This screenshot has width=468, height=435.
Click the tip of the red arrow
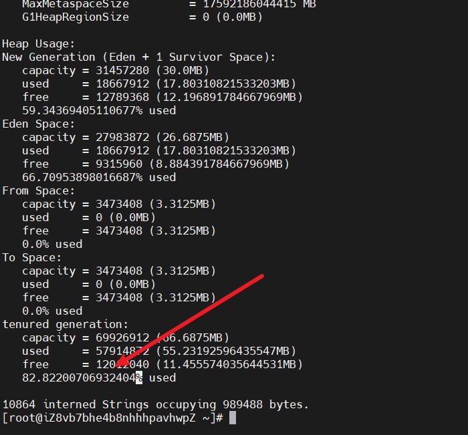tap(115, 366)
